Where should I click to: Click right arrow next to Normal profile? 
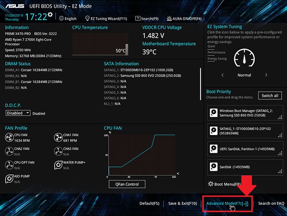click(267, 75)
